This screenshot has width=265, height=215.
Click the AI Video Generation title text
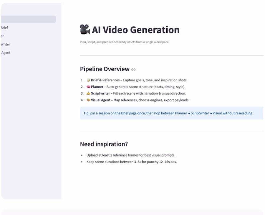(135, 30)
